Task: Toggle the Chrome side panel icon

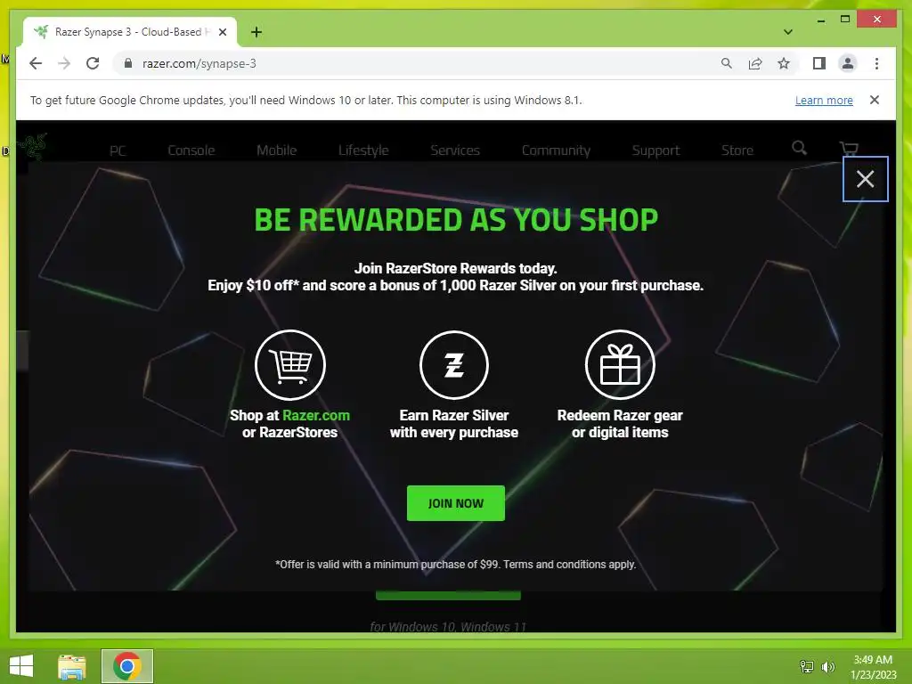Action: pos(819,63)
